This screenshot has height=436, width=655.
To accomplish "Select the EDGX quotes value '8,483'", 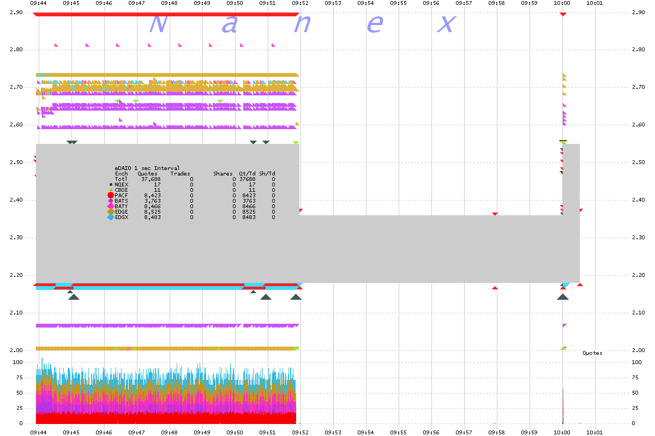I will tap(153, 217).
